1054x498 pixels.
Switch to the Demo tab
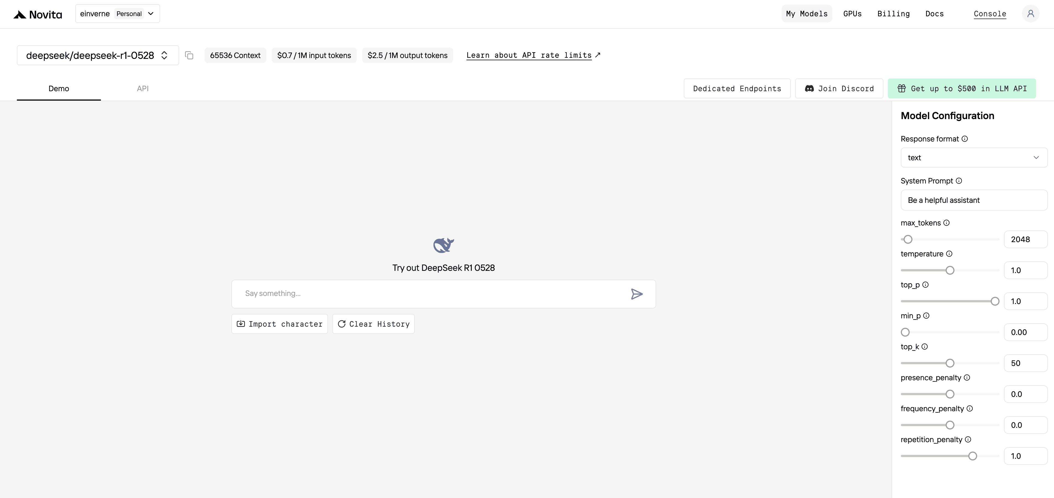tap(59, 89)
